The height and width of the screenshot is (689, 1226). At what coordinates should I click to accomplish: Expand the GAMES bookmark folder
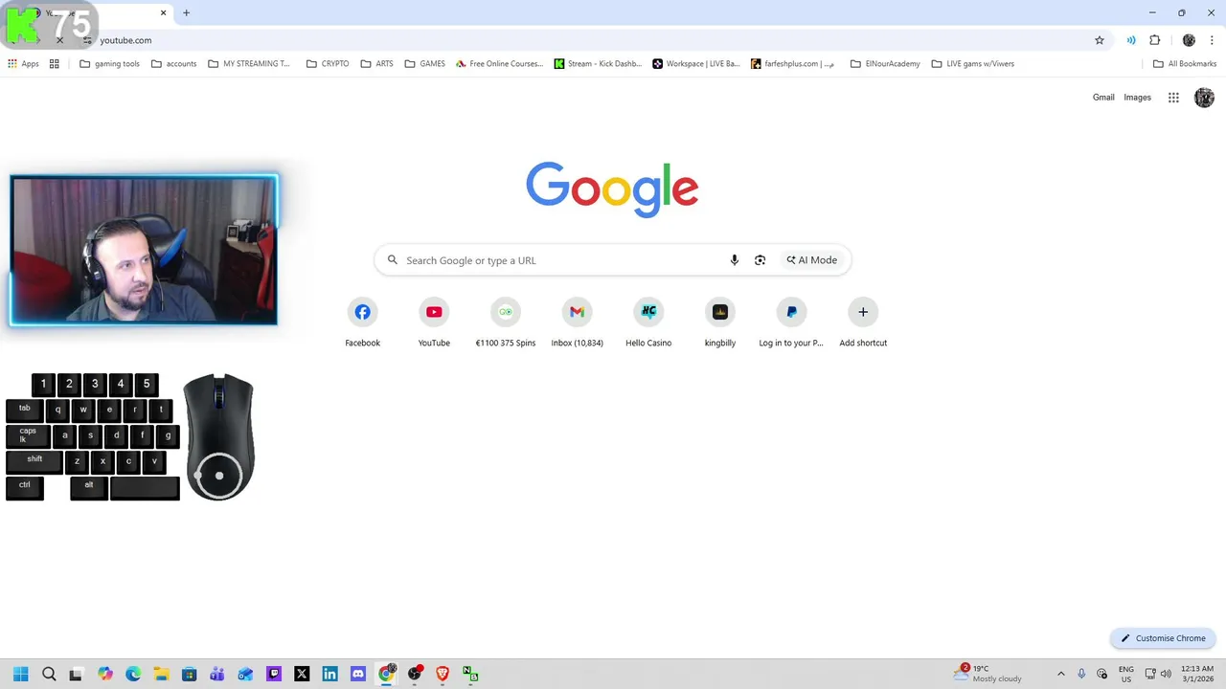(425, 64)
